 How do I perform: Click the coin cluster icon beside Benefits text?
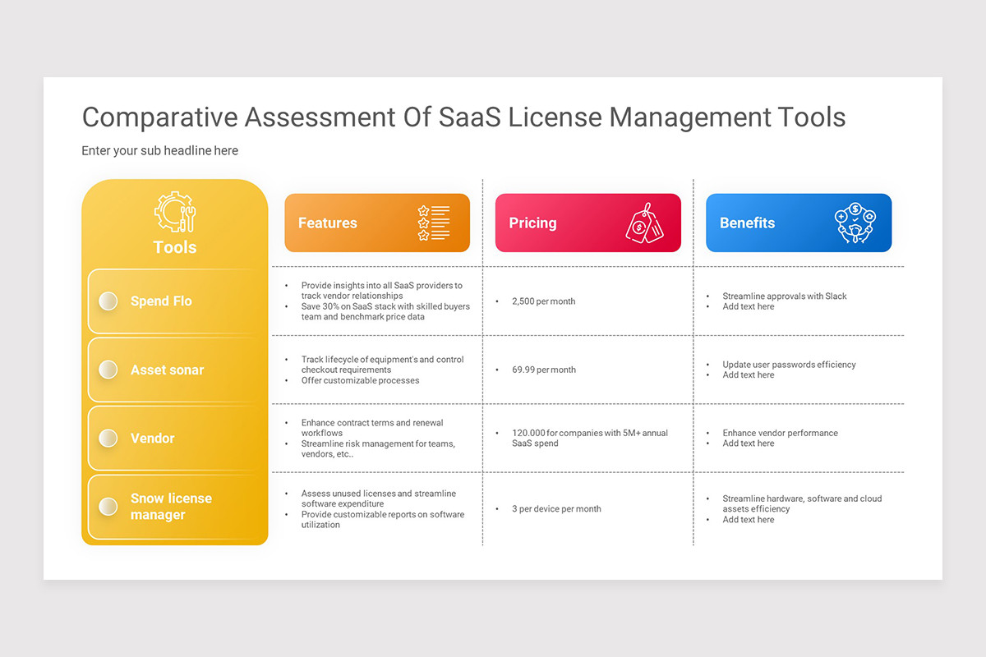(855, 223)
